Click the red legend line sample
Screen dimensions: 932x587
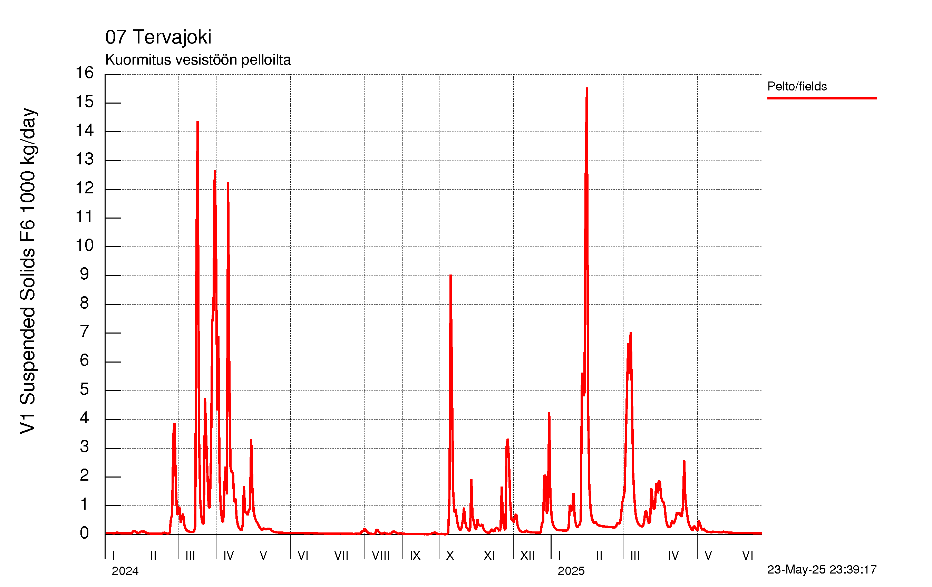coord(822,98)
